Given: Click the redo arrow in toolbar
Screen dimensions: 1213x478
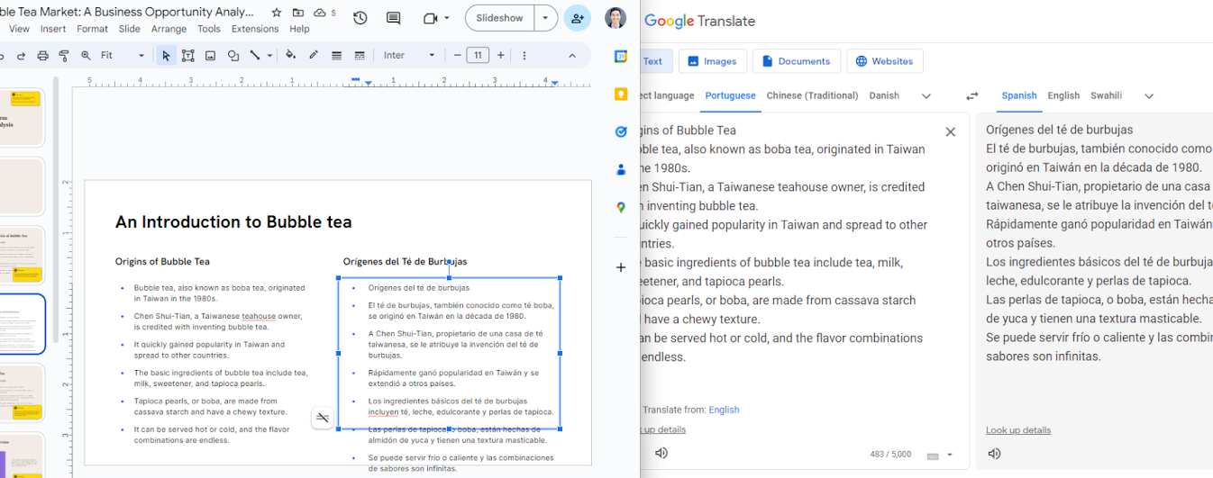Looking at the screenshot, I should tap(21, 56).
